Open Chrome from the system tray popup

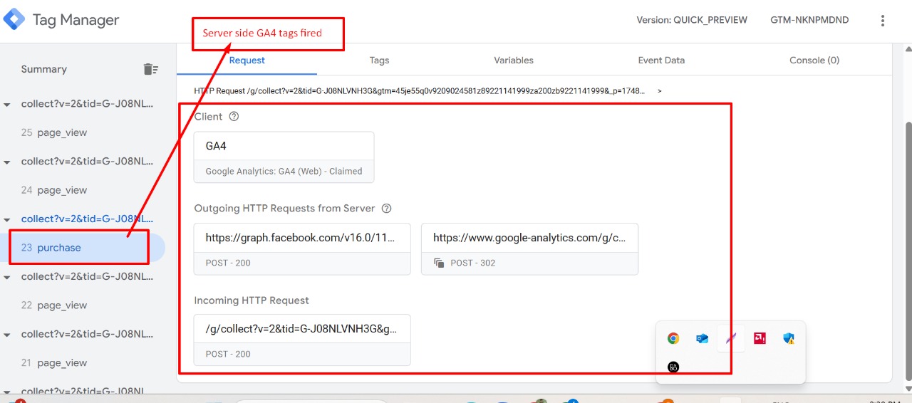[x=673, y=338]
